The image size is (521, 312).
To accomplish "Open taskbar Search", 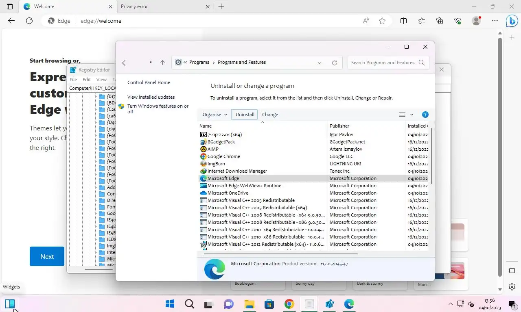I will (x=189, y=304).
